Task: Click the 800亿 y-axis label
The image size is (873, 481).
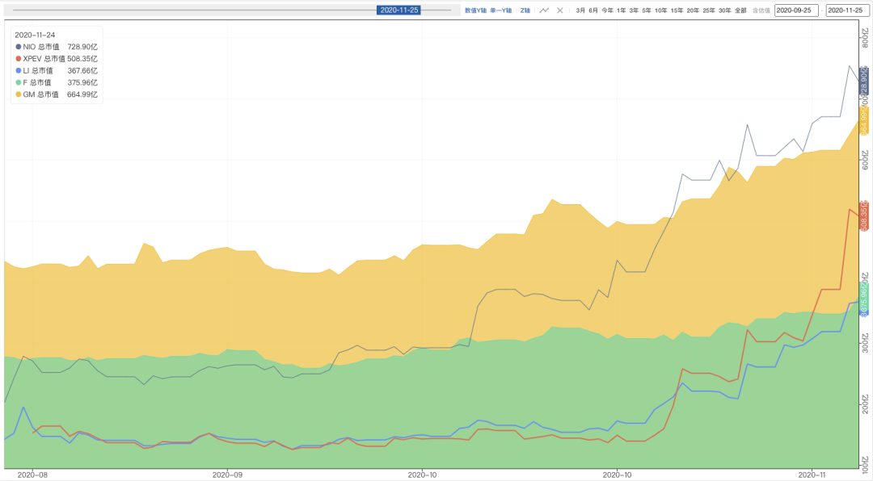Action: (865, 37)
